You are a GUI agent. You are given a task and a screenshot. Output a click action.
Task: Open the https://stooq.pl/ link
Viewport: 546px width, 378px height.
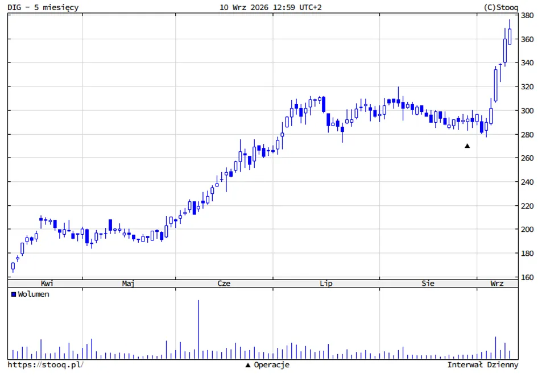point(45,365)
